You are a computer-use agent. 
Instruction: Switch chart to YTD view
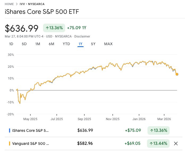(66, 44)
